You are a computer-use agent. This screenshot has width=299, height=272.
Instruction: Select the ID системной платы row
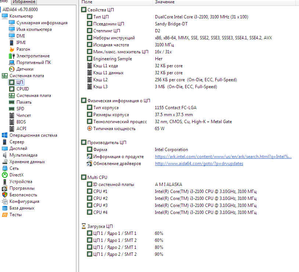[x=134, y=185]
